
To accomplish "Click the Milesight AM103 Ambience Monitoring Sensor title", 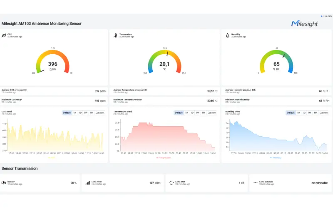I will tap(42, 24).
